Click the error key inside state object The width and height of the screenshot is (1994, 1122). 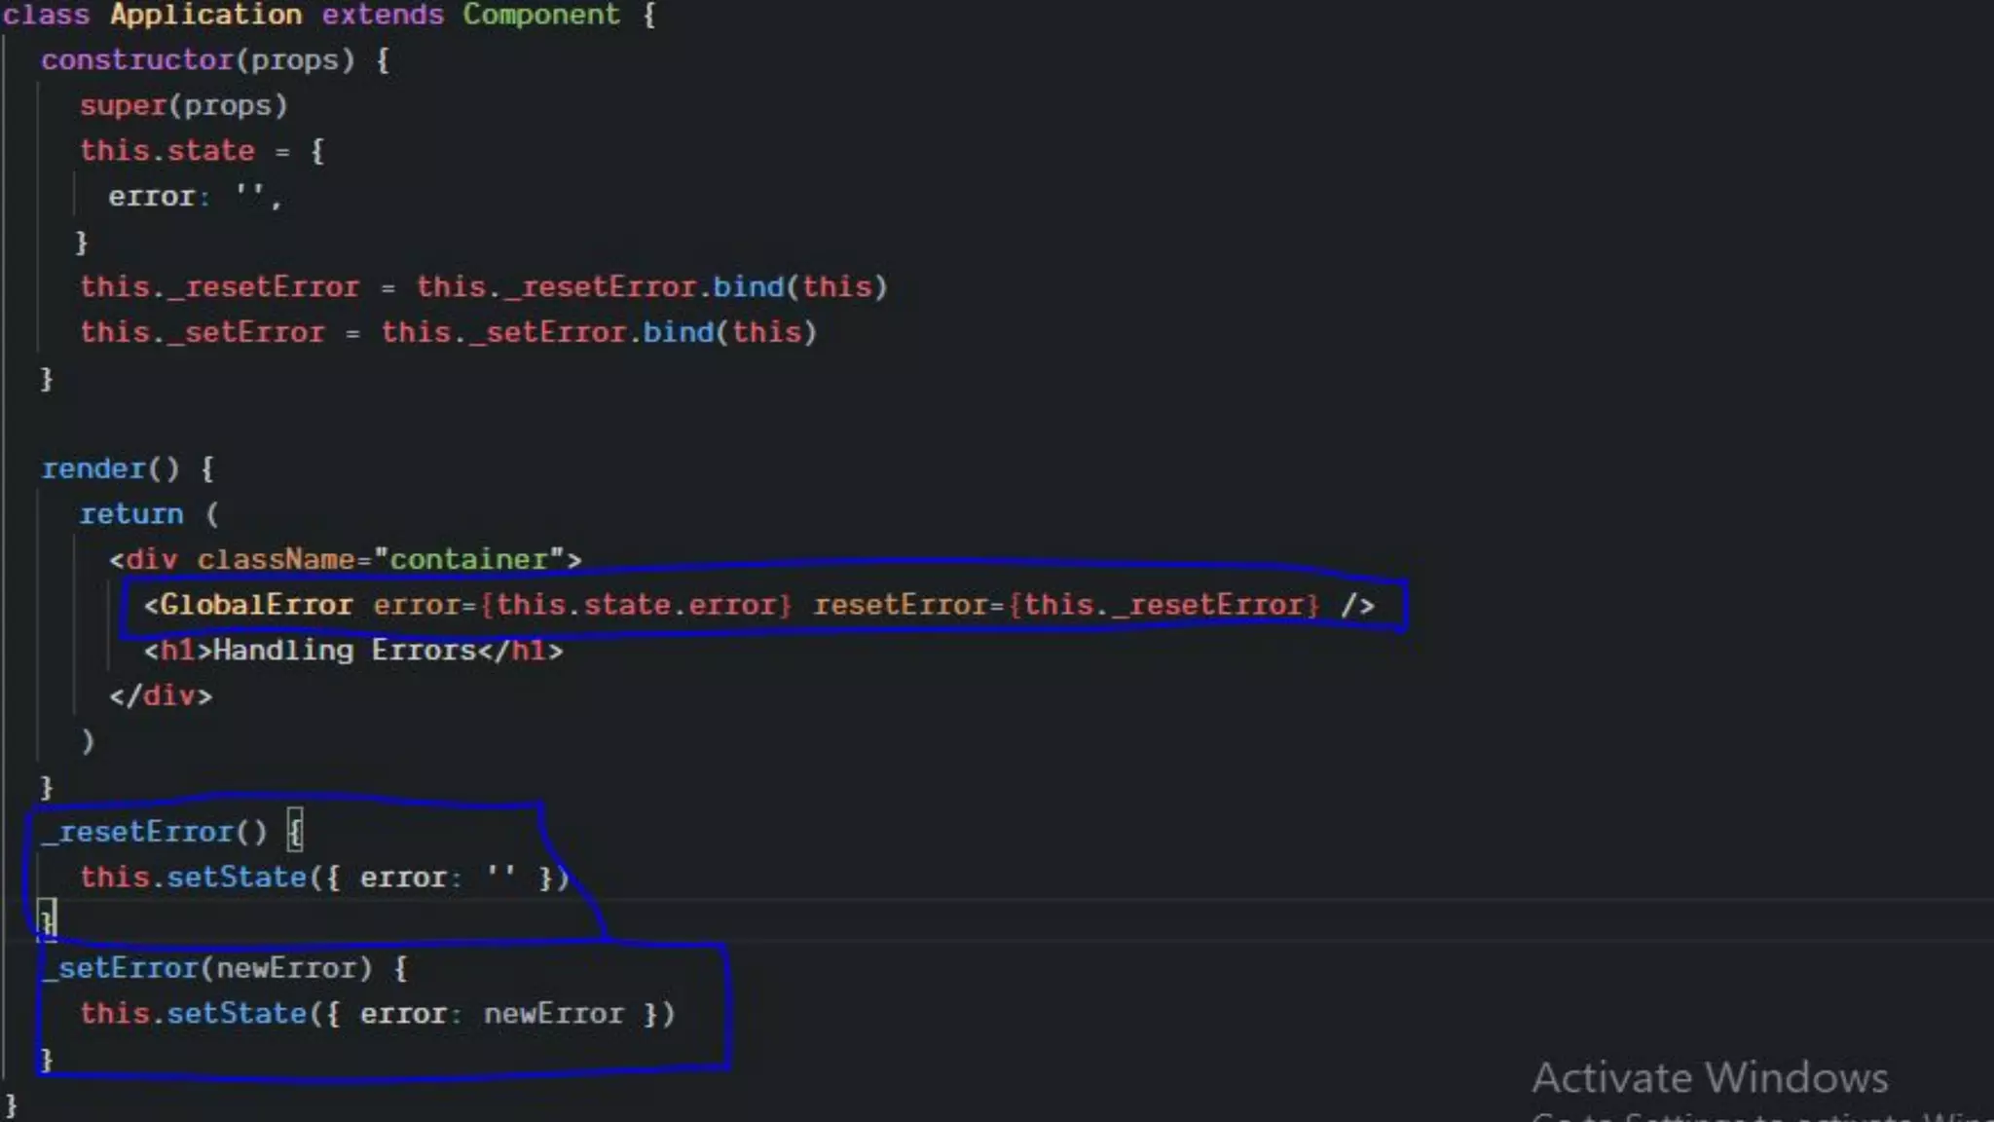tap(152, 197)
